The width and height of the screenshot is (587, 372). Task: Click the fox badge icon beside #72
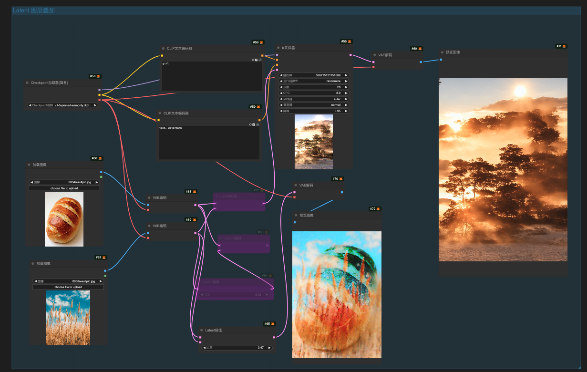(x=379, y=209)
